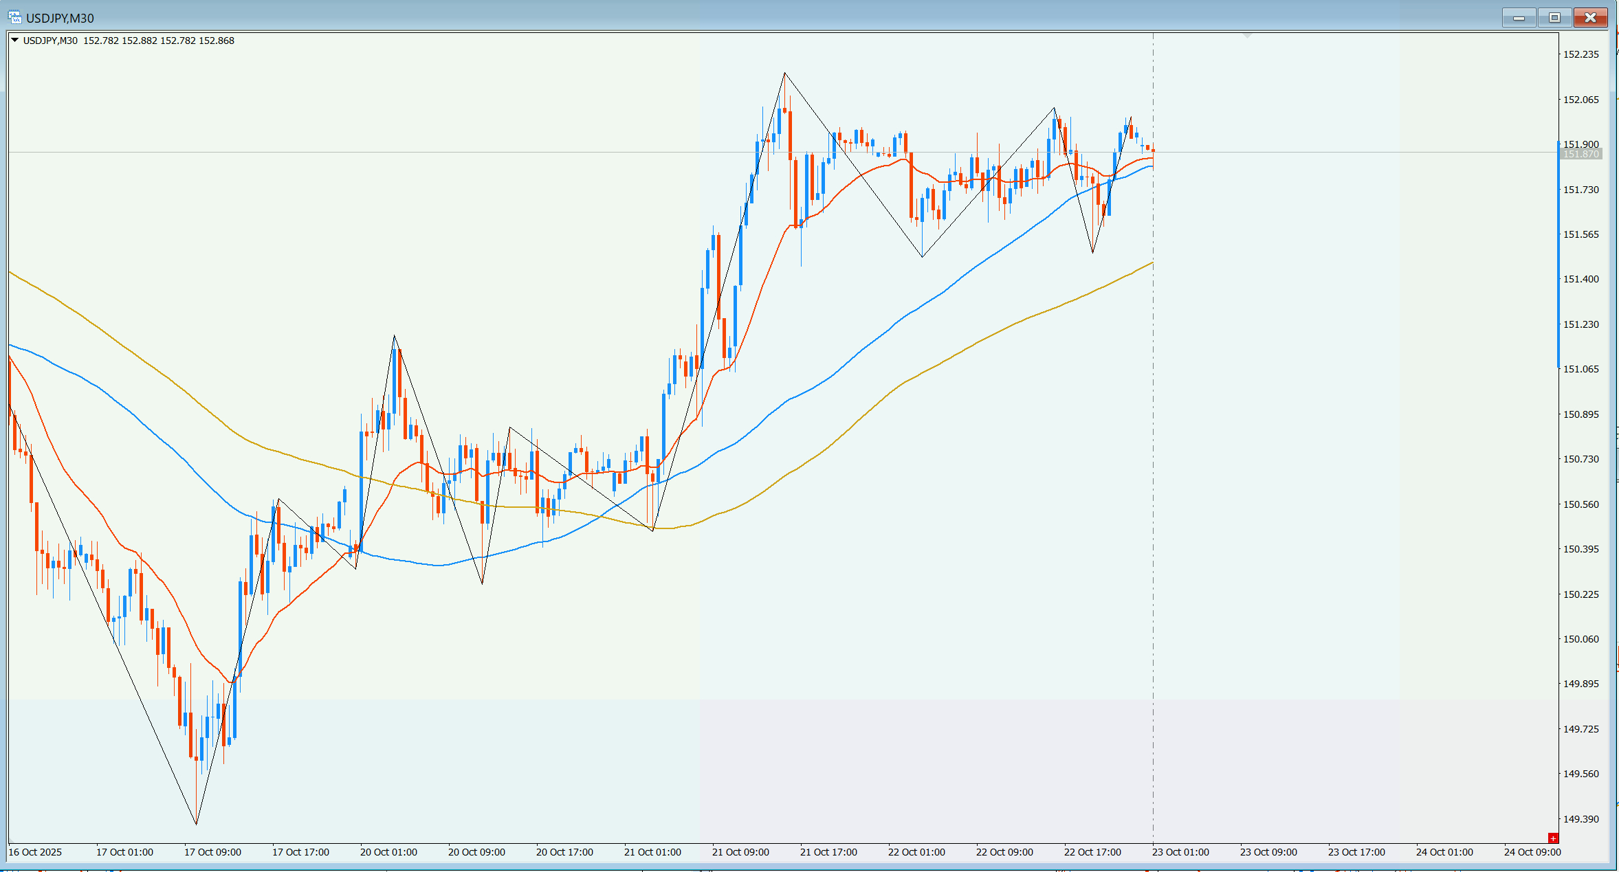Screen dimensions: 1619x872
Task: Click the 150.225 price scale label
Action: [x=1581, y=594]
